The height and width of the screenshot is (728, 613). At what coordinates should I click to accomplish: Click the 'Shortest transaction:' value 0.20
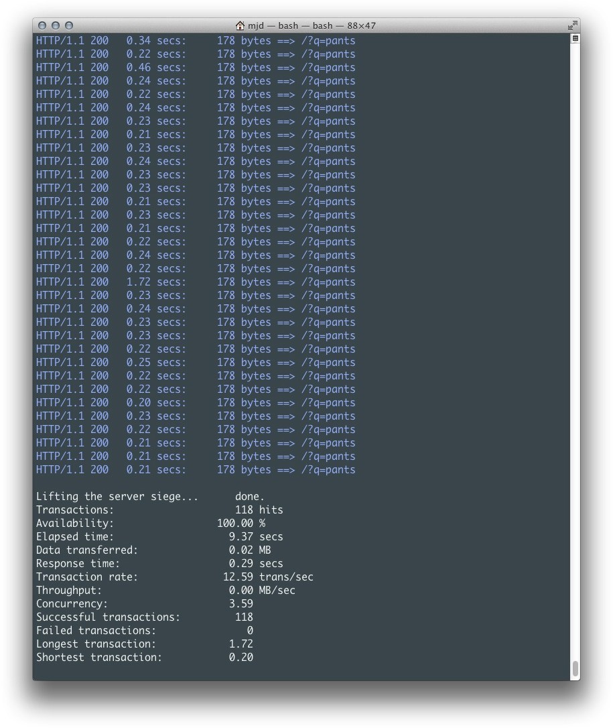241,658
